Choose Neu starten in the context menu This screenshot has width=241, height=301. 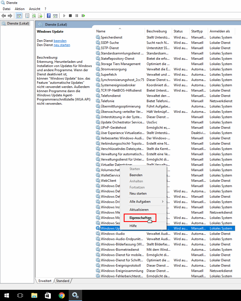pyautogui.click(x=143, y=193)
